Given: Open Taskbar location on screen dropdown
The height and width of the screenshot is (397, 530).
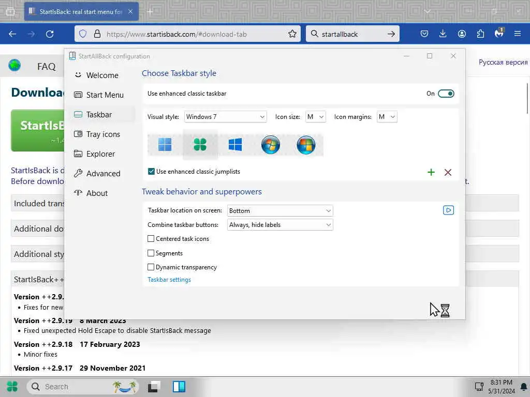Looking at the screenshot, I should click(x=280, y=211).
